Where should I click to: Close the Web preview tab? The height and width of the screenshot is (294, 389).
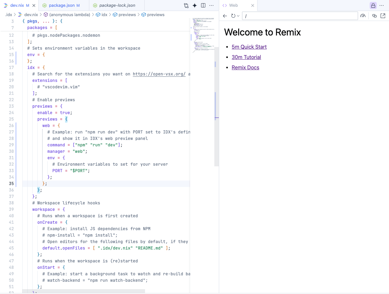point(253,5)
